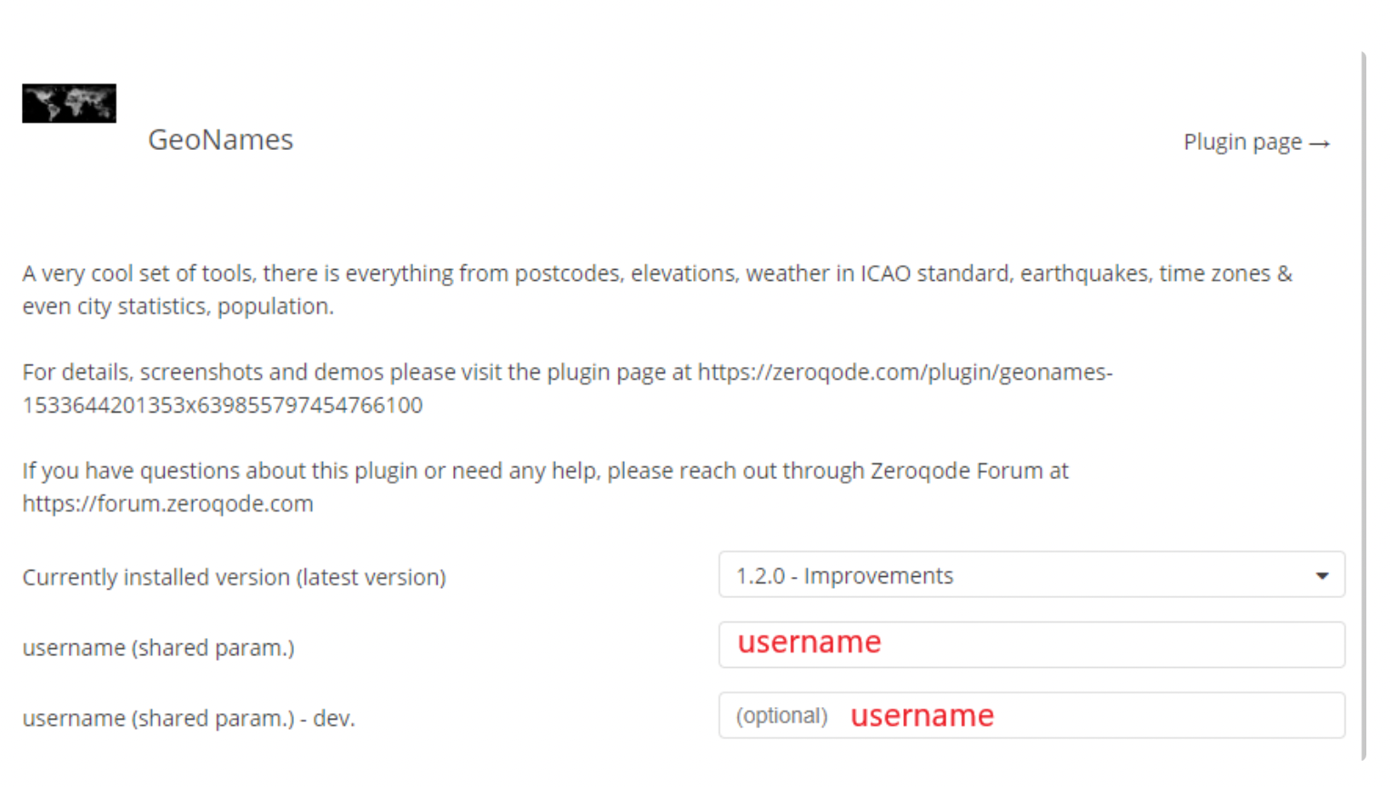Click the forum.zeroqode.com URL text

tap(168, 503)
